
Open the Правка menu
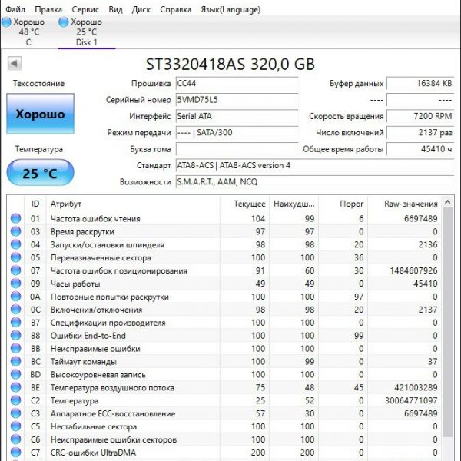48,10
